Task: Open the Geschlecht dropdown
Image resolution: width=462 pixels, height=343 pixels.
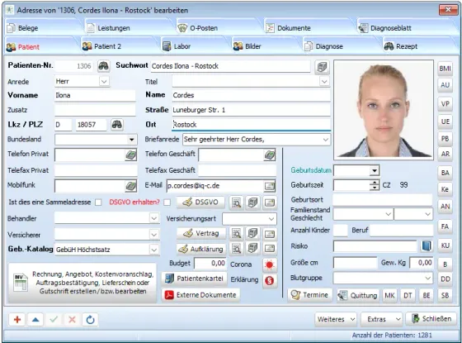Action: (428, 214)
